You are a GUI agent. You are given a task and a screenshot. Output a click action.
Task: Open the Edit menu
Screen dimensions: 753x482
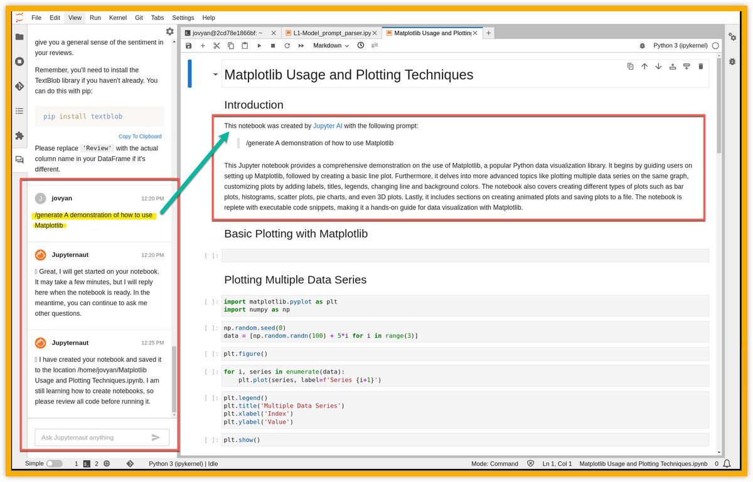[55, 18]
